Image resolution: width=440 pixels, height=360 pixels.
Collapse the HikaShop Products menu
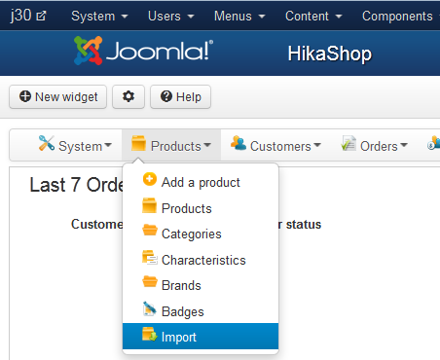click(x=171, y=145)
